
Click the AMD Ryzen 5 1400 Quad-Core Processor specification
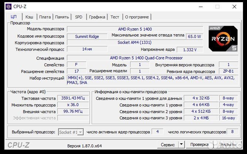point(152,58)
